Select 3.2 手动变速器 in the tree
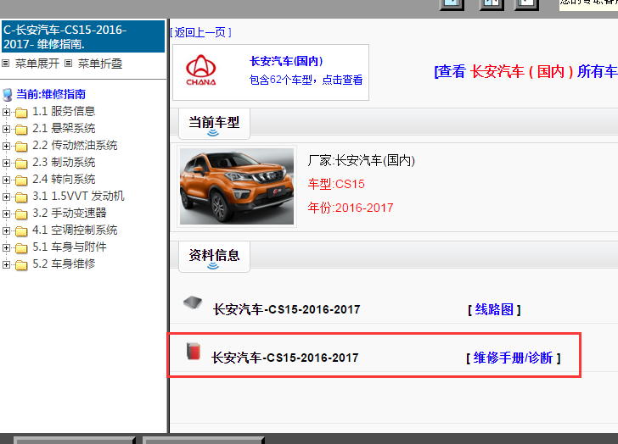The image size is (618, 444). [x=70, y=213]
